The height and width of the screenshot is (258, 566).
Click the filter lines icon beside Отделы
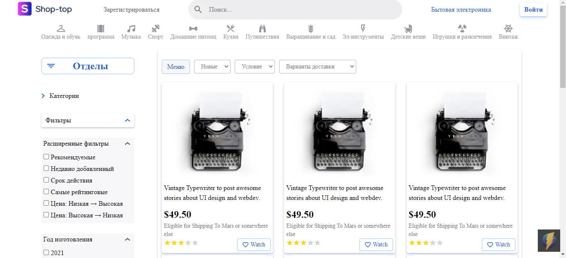click(51, 66)
